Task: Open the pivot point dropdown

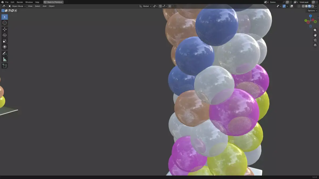Action: pos(155,6)
